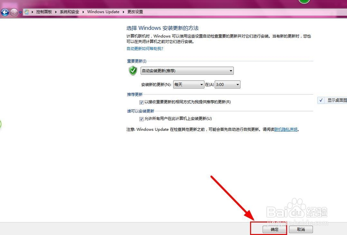Viewport: 347px width, 235px height.
Task: Open Windows Update from breadcrumb
Action: point(103,12)
